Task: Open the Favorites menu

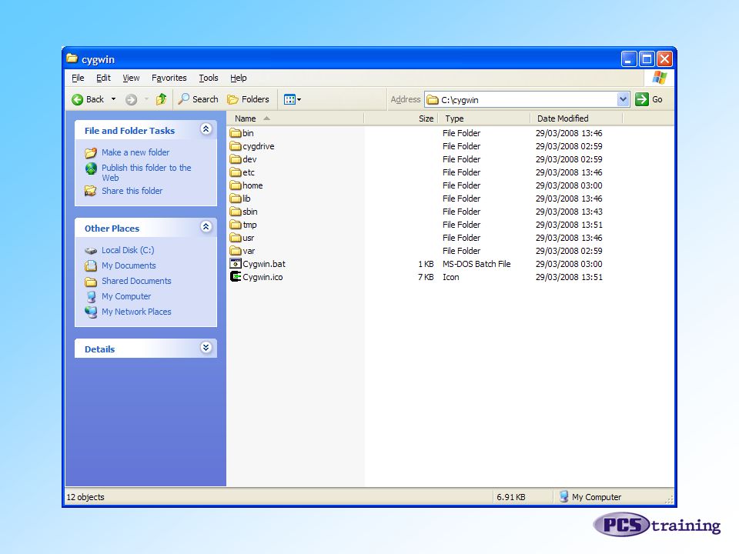Action: (169, 78)
